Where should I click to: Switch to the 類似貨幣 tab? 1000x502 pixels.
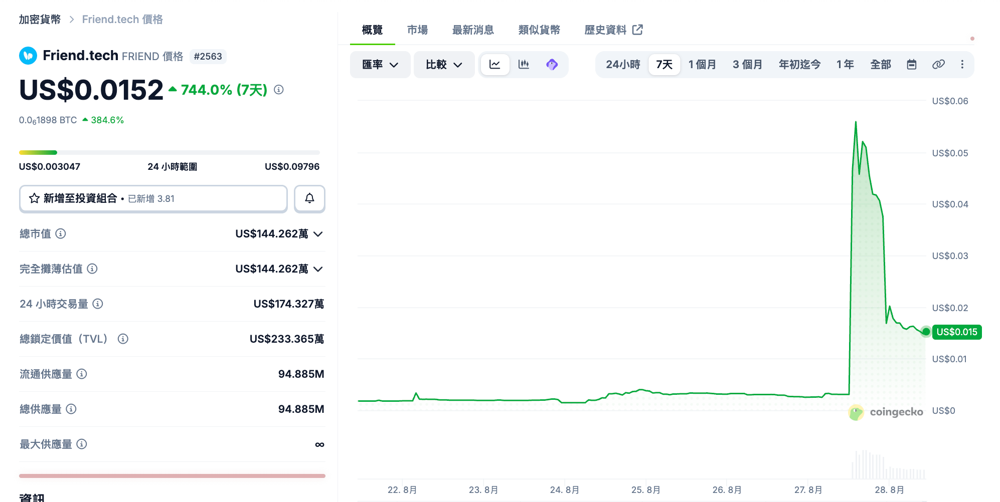pyautogui.click(x=539, y=30)
